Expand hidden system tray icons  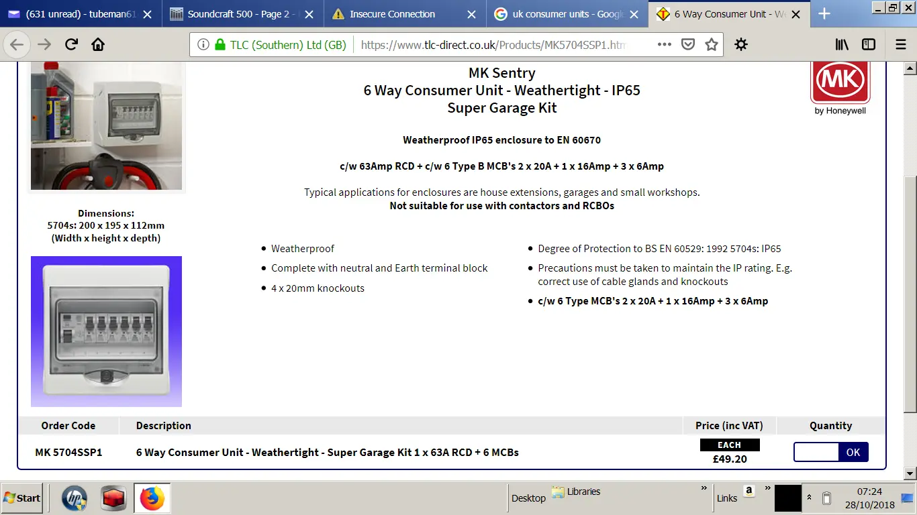(x=809, y=498)
